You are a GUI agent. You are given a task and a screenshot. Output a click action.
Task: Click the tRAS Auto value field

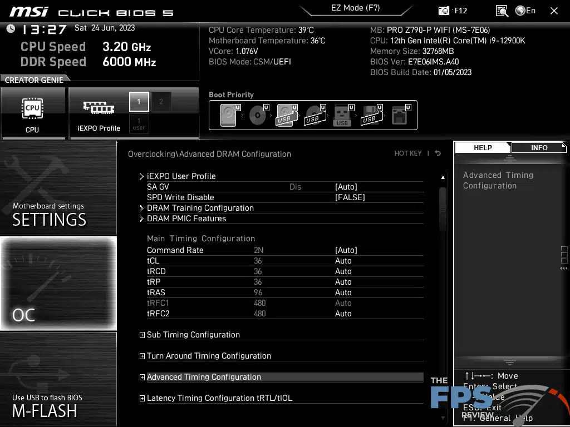coord(343,292)
